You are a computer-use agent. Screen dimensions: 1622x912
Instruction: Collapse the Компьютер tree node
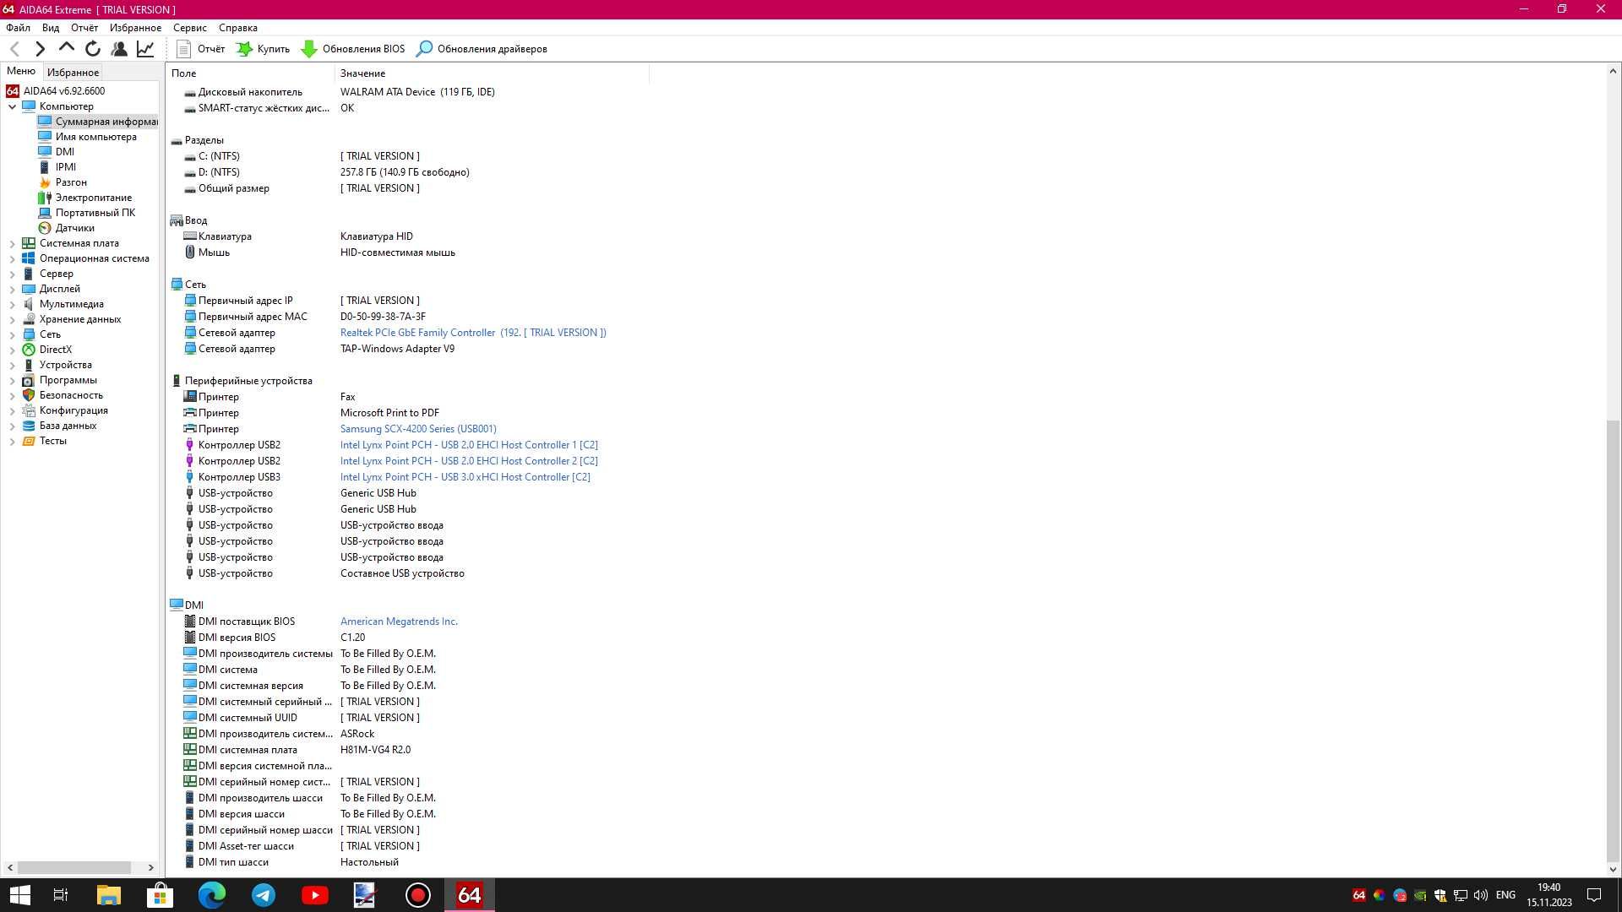point(13,106)
